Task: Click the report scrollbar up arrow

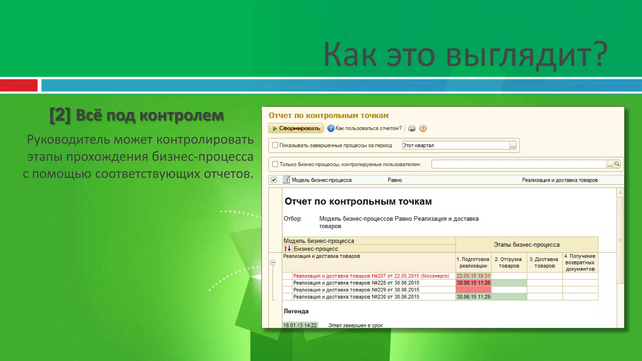Action: coord(620,192)
